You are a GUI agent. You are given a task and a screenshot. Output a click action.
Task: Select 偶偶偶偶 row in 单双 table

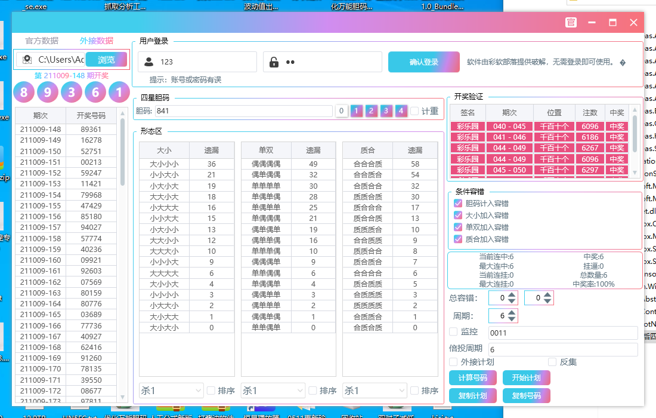[288, 164]
